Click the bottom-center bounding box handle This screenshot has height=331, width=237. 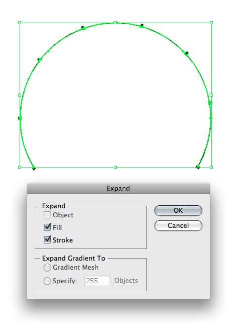(115, 168)
